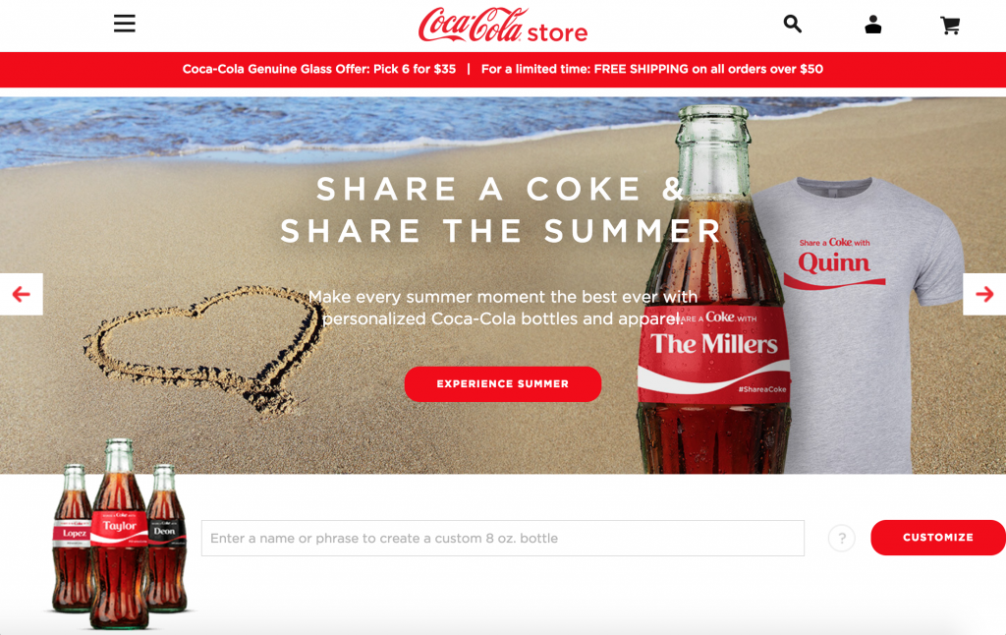Advance carousel with right arrow

pos(984,294)
